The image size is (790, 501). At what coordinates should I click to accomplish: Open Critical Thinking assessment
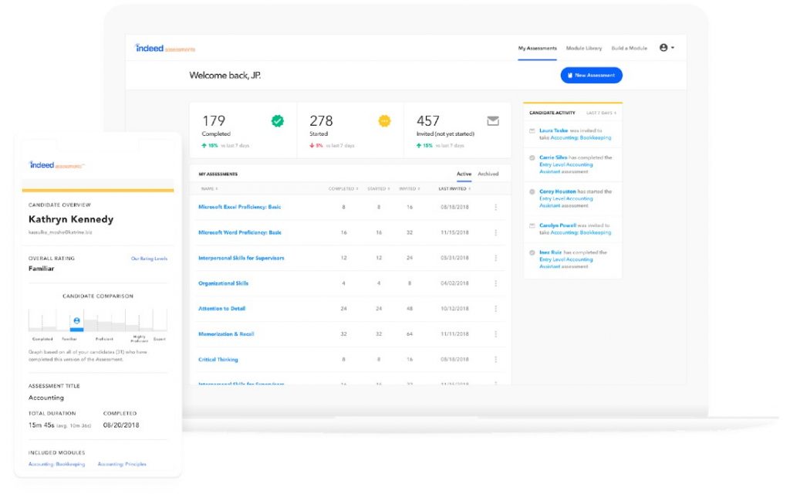tap(218, 360)
